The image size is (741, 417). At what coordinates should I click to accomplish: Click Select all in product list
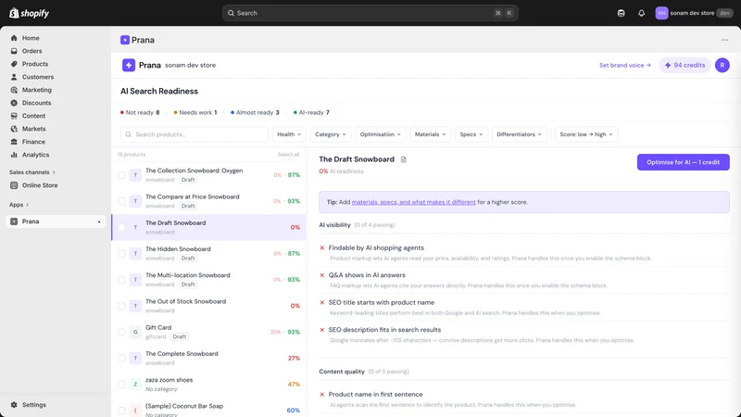[x=288, y=155]
